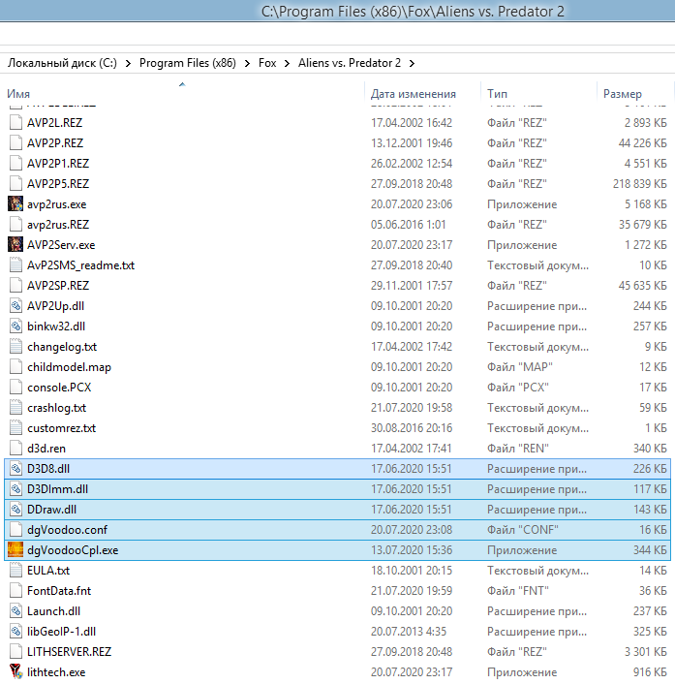Select the dgVoodooCpl.exe file name
The width and height of the screenshot is (675, 684).
(x=73, y=550)
